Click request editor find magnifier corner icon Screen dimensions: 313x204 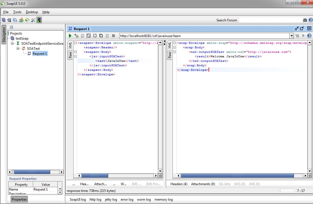(x=160, y=176)
